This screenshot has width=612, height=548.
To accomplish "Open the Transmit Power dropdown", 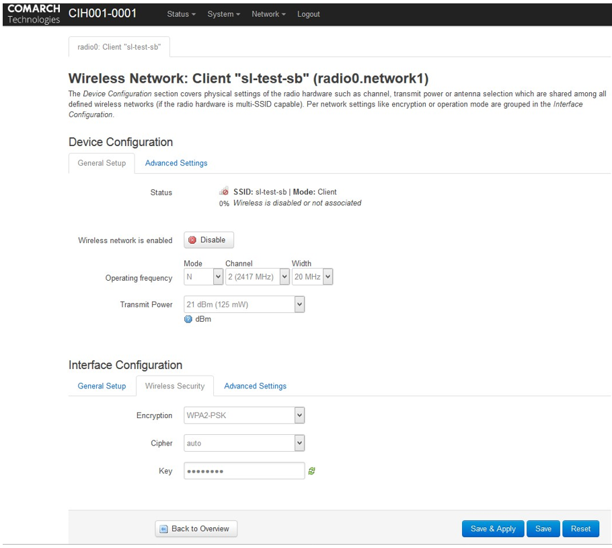I will pos(244,304).
